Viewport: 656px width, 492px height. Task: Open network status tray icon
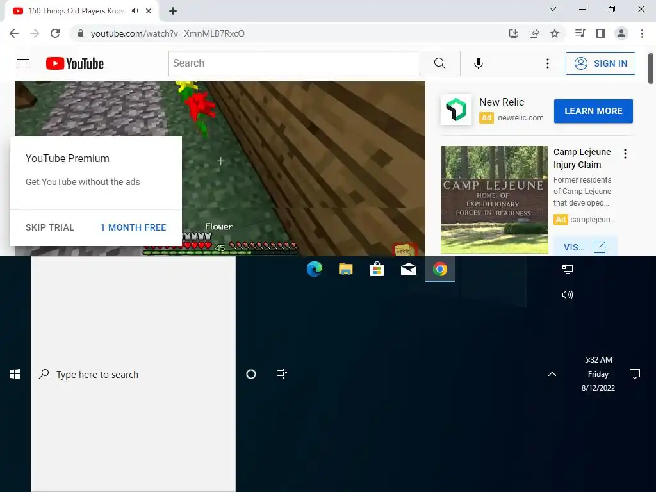pyautogui.click(x=568, y=269)
